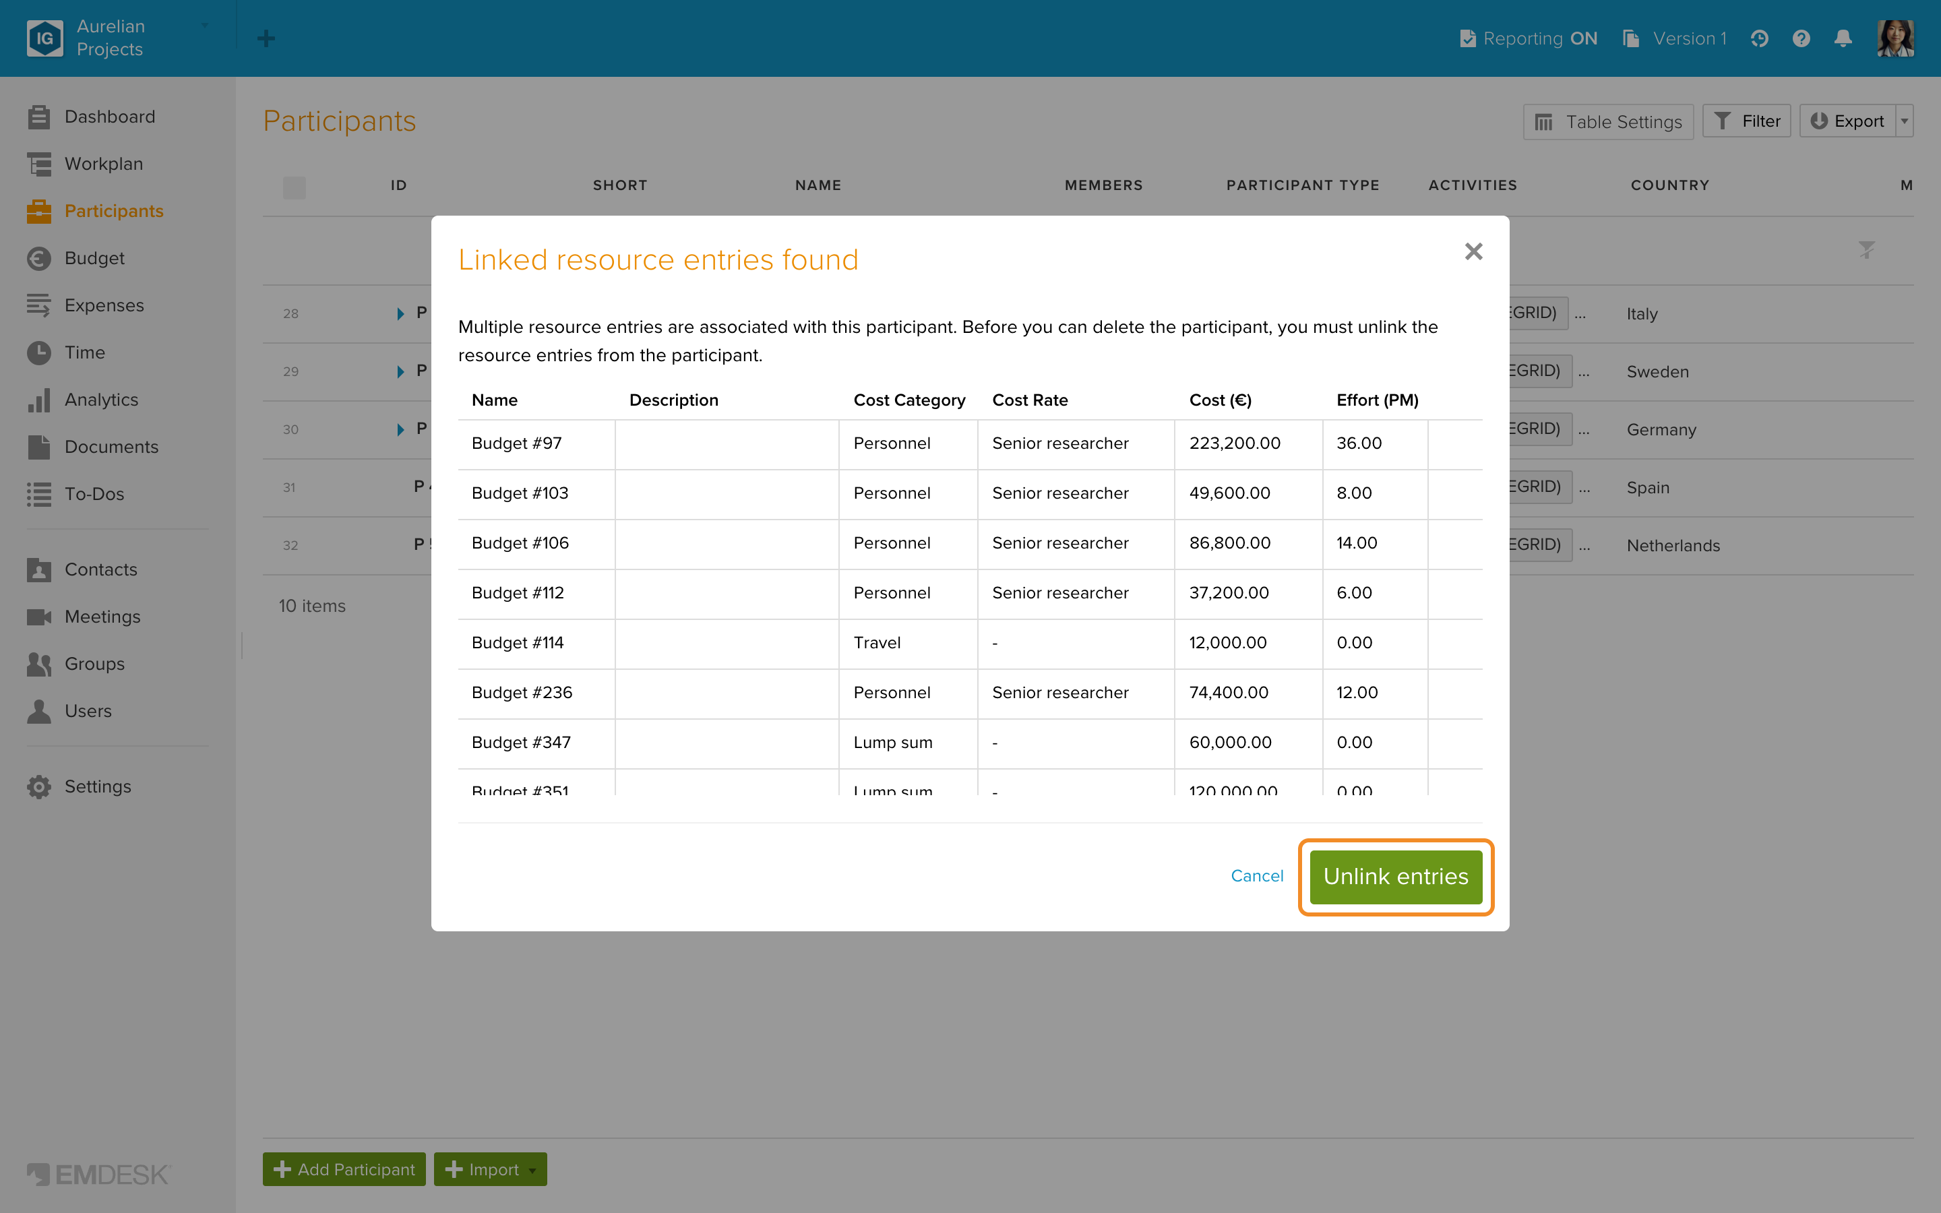Expand participant row 29
1941x1213 pixels.
pyautogui.click(x=400, y=371)
